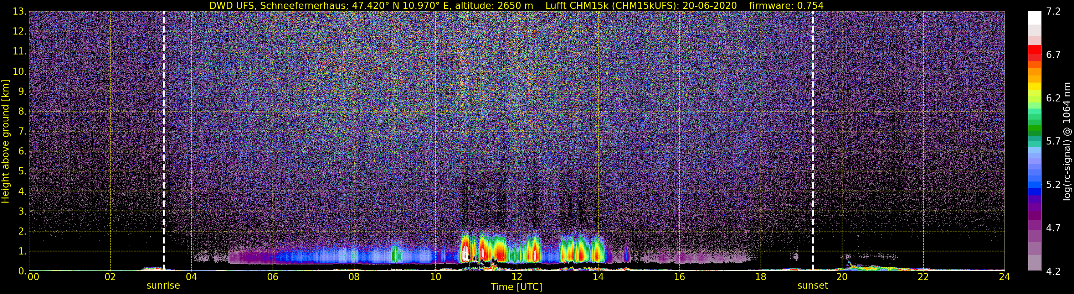Click the height axis tick "7."
This screenshot has width=1074, height=294.
pos(22,131)
